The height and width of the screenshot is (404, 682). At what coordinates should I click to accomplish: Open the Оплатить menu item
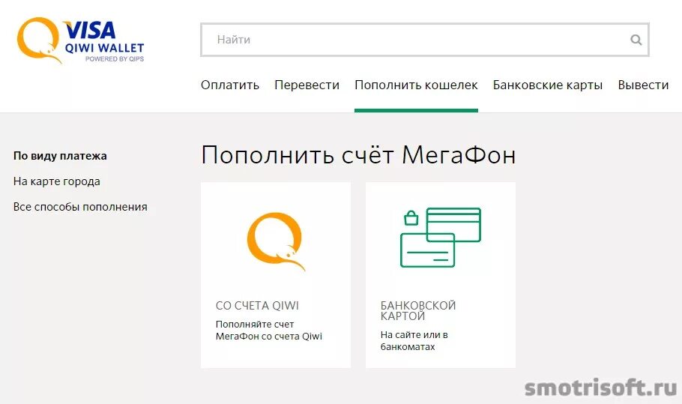230,85
